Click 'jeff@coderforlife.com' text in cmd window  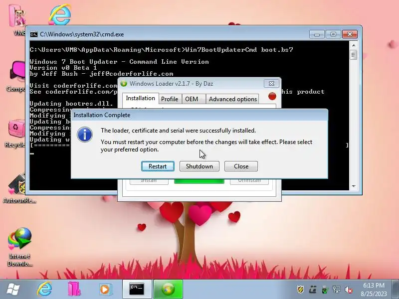click(131, 74)
